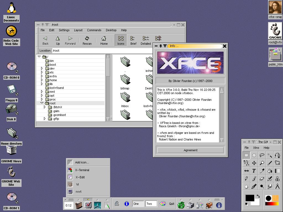283x212 pixels.
Task: Choose rxvt from the popup menu
Action: (x=88, y=192)
